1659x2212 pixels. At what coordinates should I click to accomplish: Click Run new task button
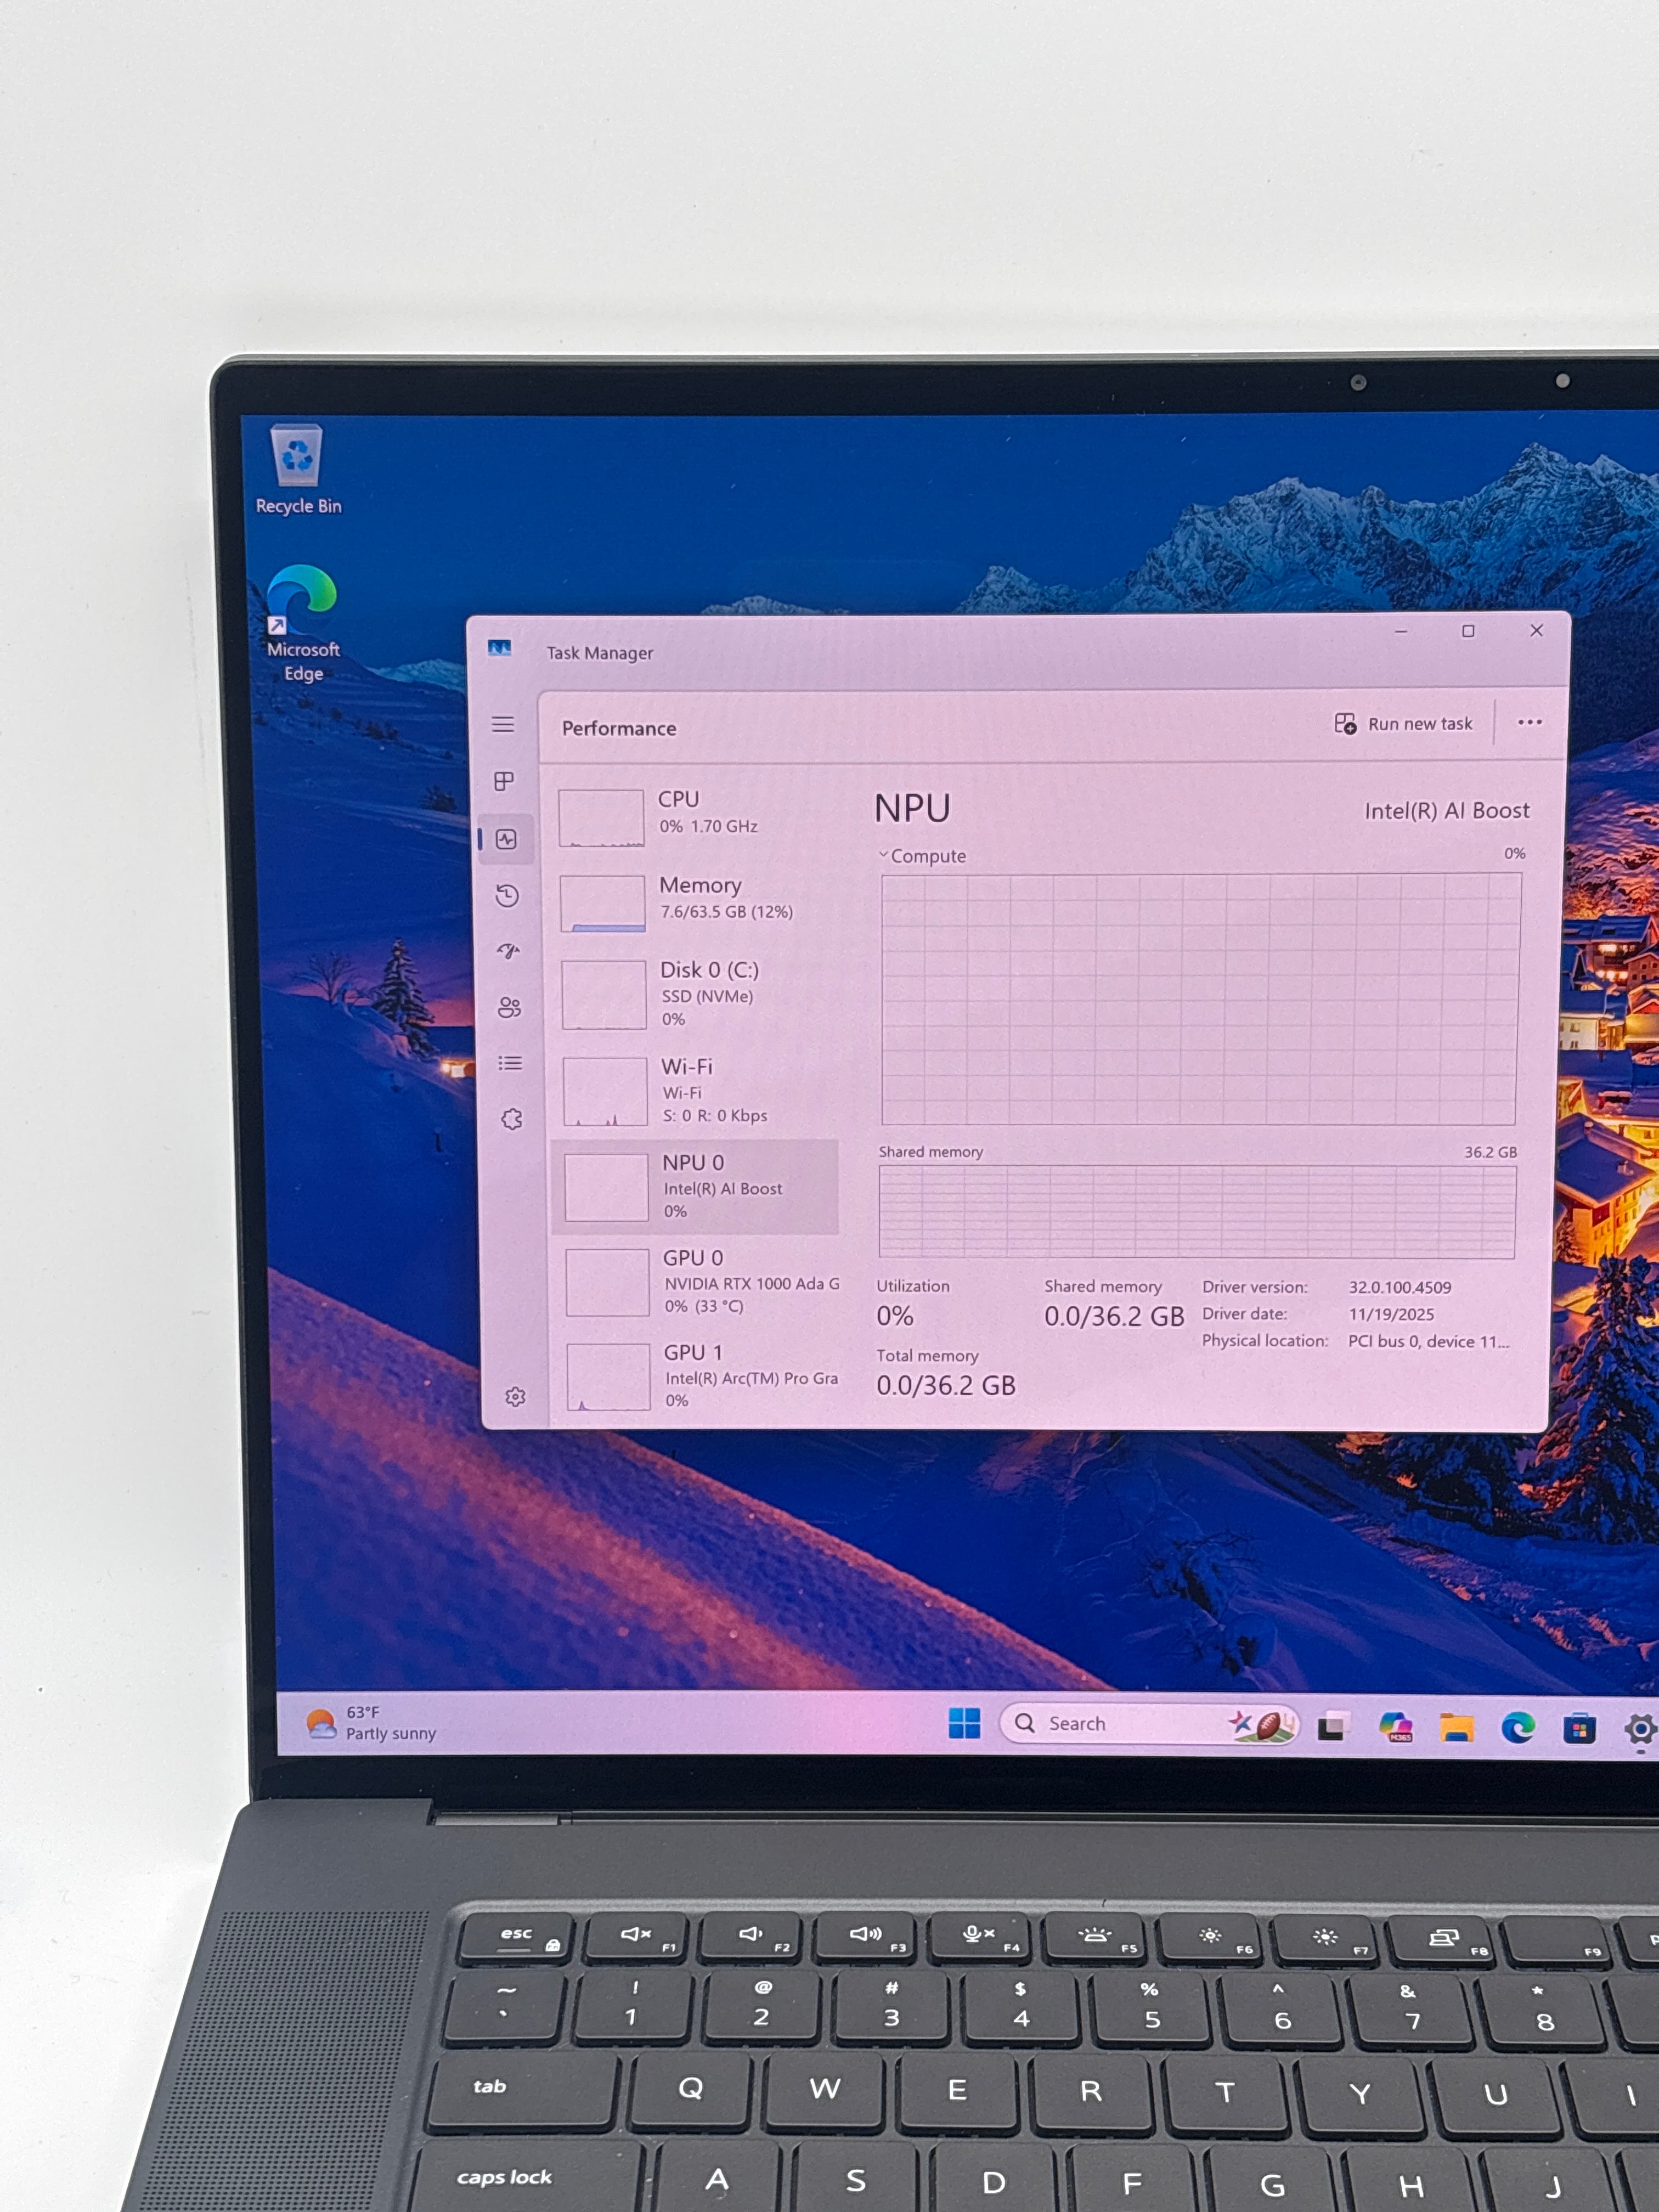click(x=1404, y=723)
